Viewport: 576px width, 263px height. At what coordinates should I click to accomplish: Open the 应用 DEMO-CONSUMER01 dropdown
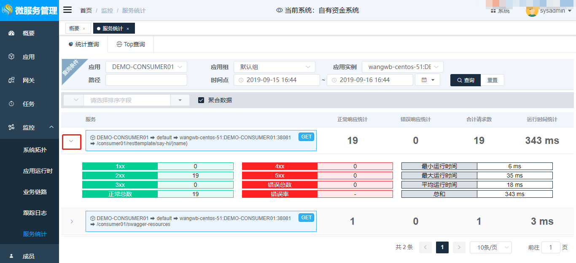tap(146, 67)
